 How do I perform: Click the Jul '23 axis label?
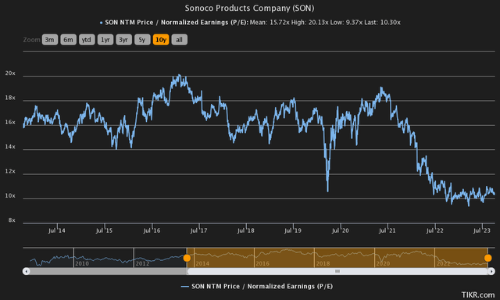point(482,230)
